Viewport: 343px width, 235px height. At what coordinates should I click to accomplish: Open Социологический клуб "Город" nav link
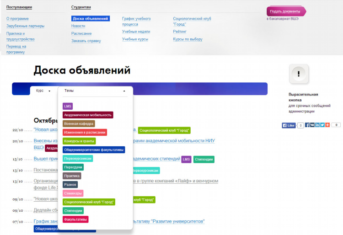192,21
